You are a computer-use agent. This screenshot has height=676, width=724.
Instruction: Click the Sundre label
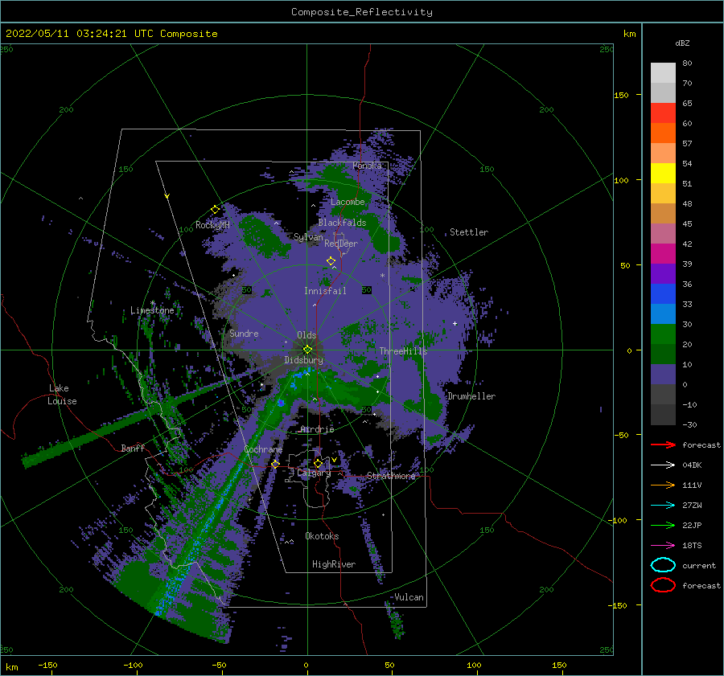point(244,333)
